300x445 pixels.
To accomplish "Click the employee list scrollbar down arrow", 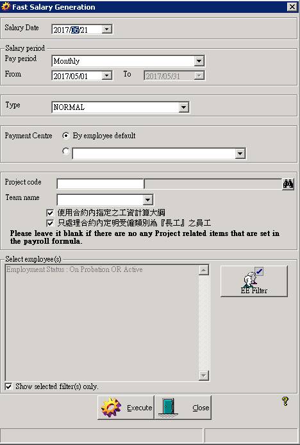I will (x=203, y=376).
